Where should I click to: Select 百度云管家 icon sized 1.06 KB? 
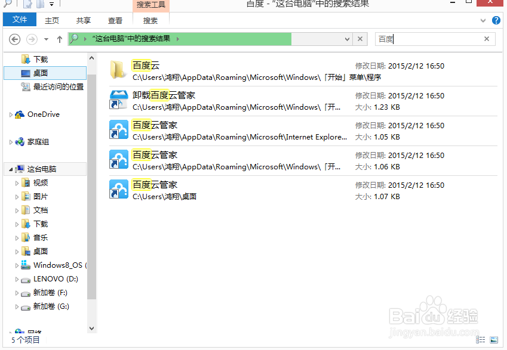119,159
